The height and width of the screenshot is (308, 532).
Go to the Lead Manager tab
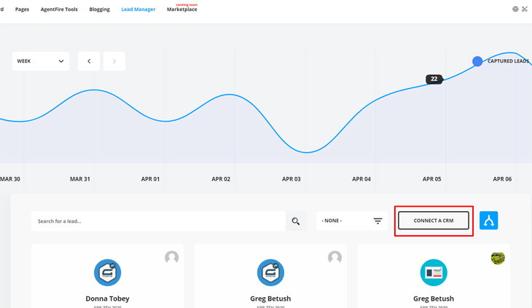tap(138, 9)
